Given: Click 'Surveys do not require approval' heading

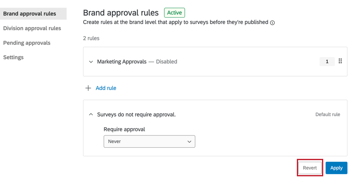Looking at the screenshot, I should [136, 115].
